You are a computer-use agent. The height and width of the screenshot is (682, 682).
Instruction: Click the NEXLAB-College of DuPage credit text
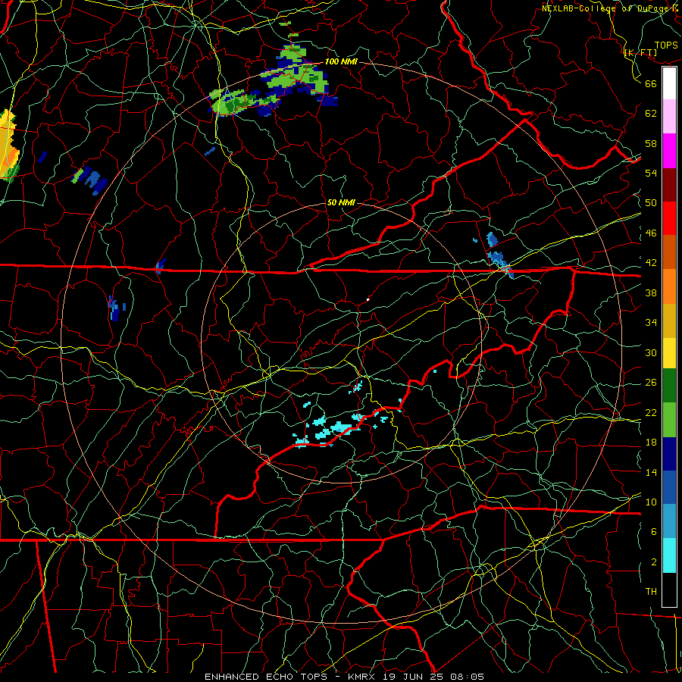[x=609, y=8]
